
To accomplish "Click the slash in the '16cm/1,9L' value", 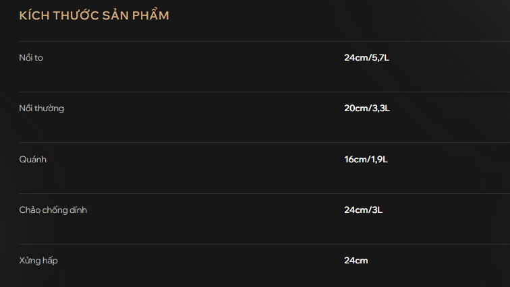I will pos(368,159).
